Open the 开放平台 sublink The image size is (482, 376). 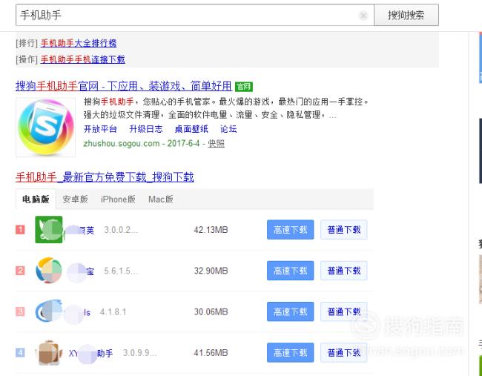[x=100, y=129]
